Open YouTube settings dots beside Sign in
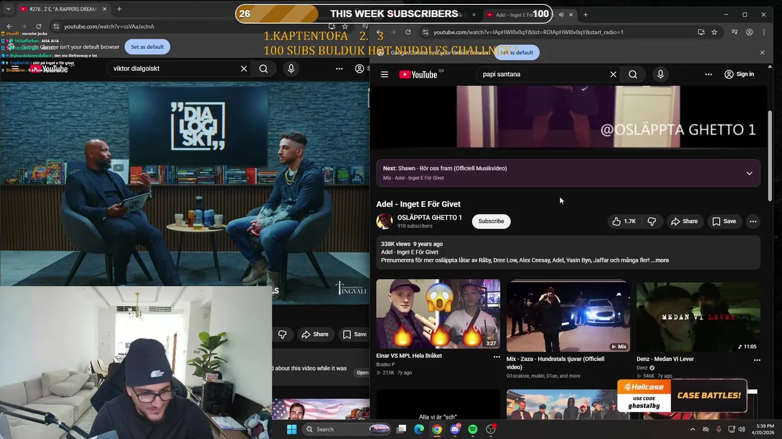The image size is (782, 439). (x=709, y=74)
